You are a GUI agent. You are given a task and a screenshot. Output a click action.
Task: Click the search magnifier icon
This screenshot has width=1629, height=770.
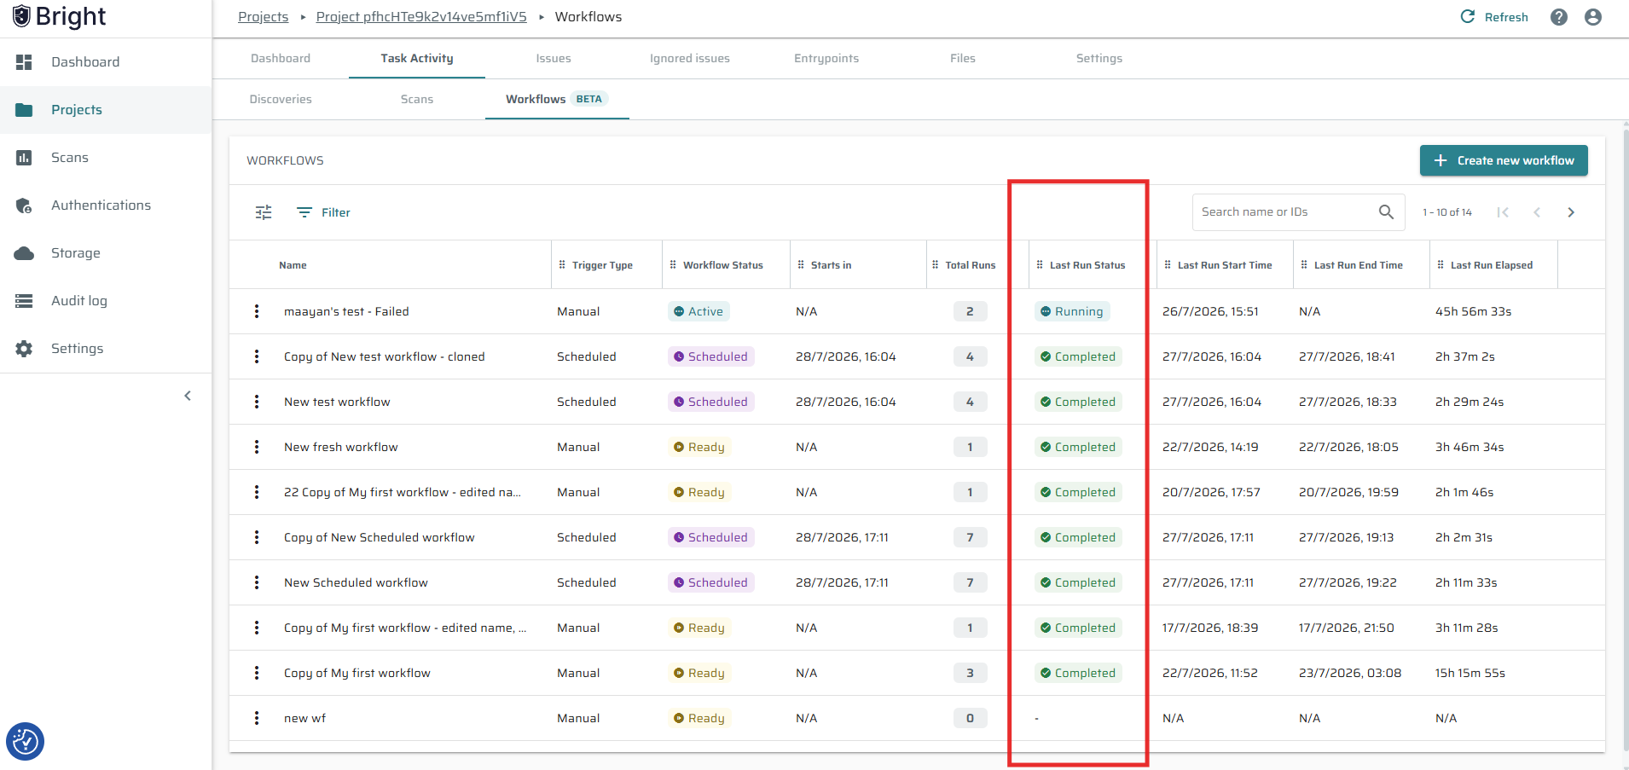coord(1386,211)
